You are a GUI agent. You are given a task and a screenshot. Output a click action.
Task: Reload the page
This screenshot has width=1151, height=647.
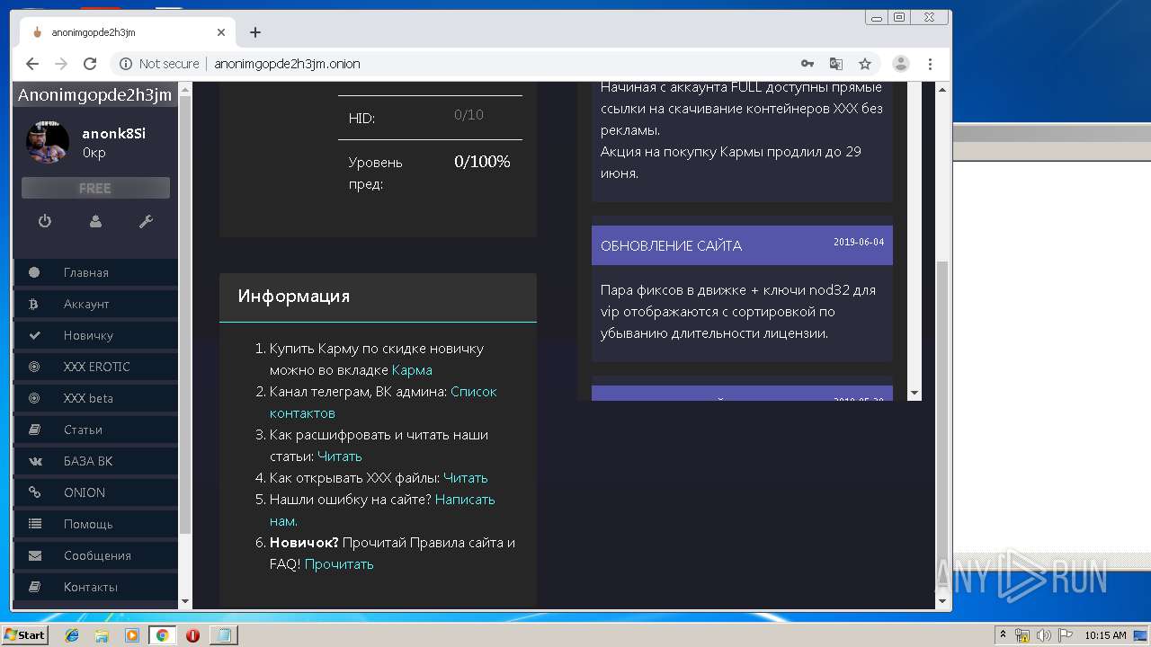point(90,64)
